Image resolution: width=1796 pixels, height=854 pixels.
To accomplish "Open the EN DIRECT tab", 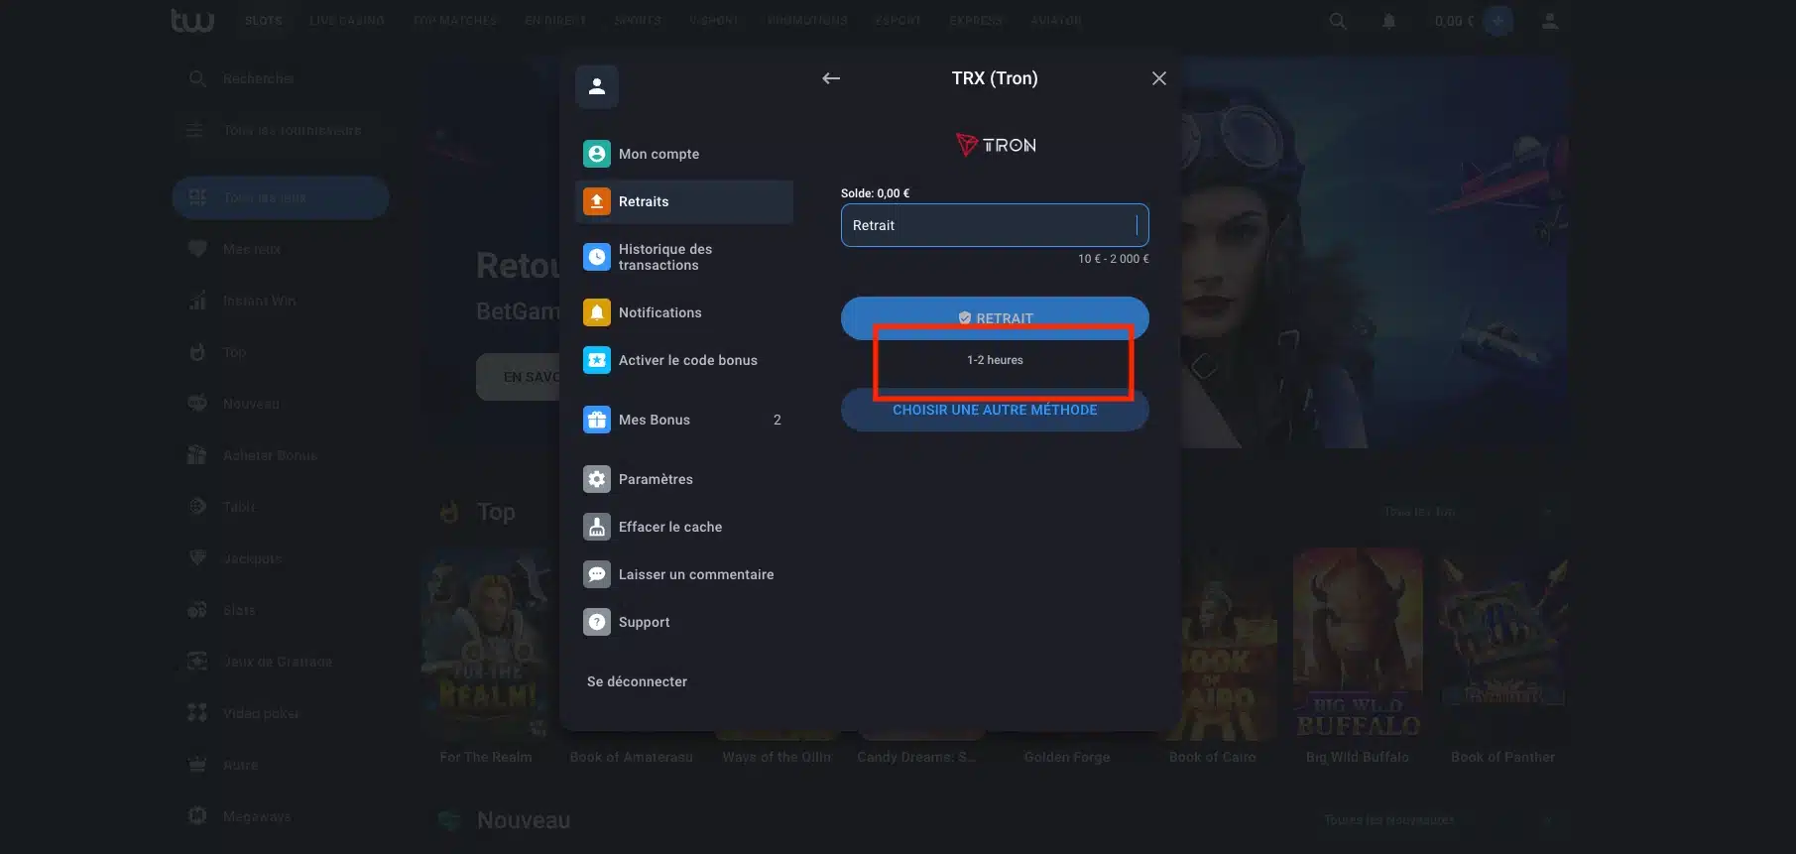I will pyautogui.click(x=555, y=21).
